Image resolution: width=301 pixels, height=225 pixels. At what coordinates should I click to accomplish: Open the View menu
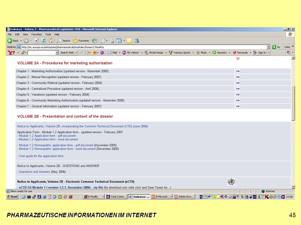pos(25,34)
